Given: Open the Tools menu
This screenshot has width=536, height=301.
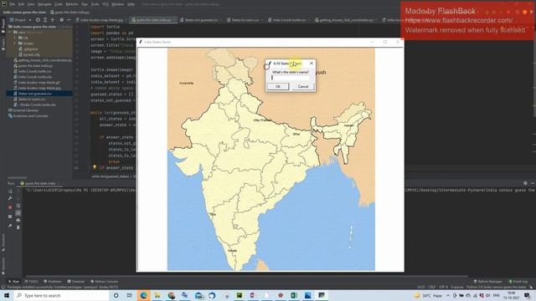Looking at the screenshot, I should [95, 4].
